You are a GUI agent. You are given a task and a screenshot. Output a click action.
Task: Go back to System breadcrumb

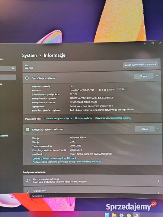click(x=29, y=55)
